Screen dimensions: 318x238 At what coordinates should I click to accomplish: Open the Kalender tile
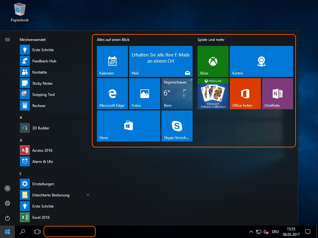112,61
